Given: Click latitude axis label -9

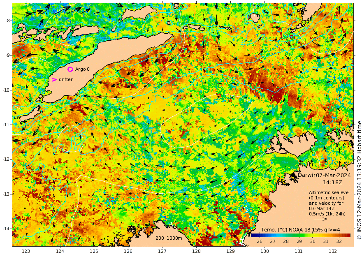Looking at the screenshot, I should [7, 55].
